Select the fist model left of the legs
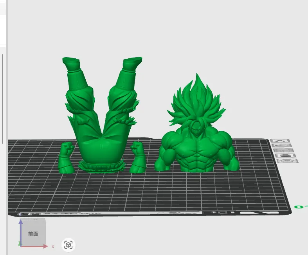Image resolution: width=308 pixels, height=255 pixels. coord(66,158)
